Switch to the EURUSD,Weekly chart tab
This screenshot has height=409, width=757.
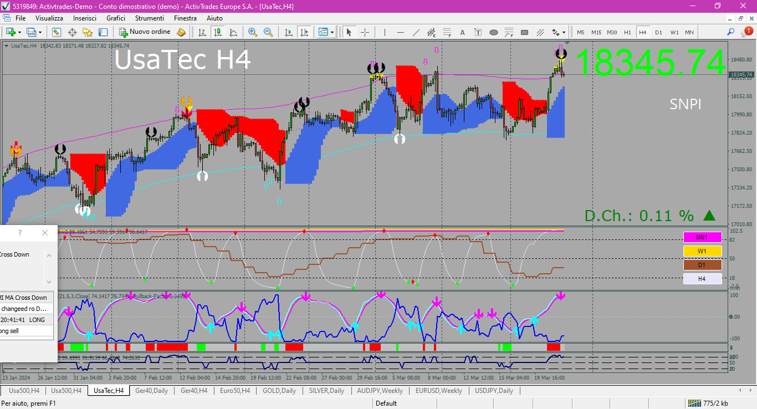pyautogui.click(x=438, y=391)
